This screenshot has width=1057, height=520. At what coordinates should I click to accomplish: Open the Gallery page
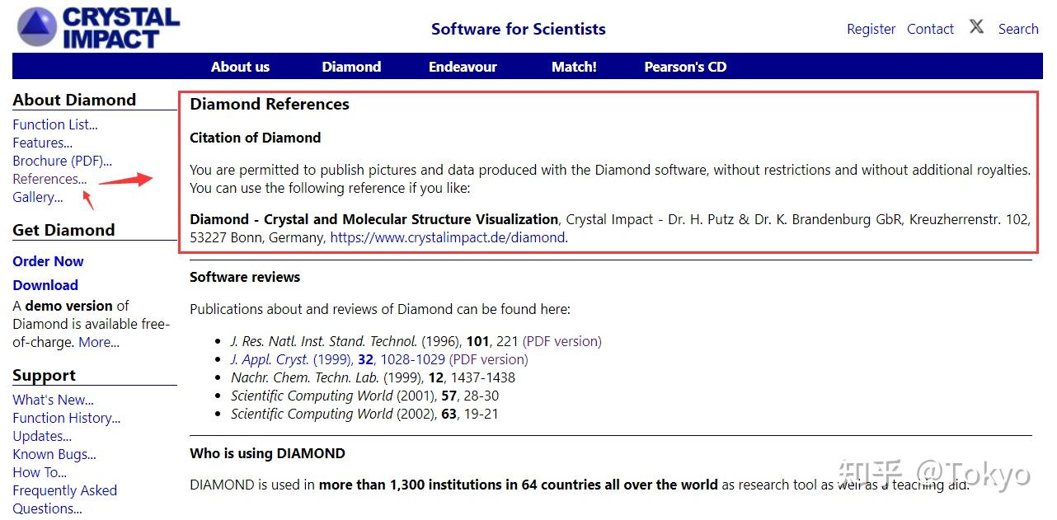point(37,197)
